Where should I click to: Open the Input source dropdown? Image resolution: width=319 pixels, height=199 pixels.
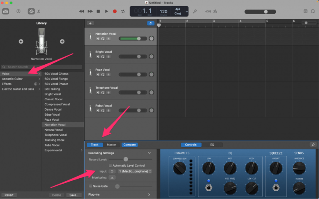(x=135, y=171)
